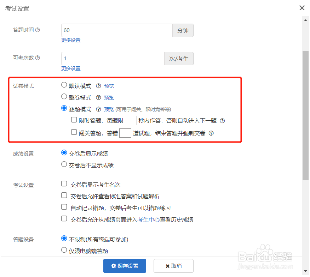View help for 限时答题 option
Screen dimensions: 310x277
click(x=222, y=121)
